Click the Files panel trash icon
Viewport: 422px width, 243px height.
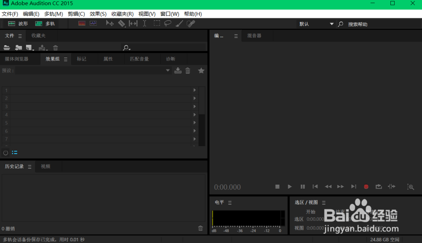coord(55,48)
